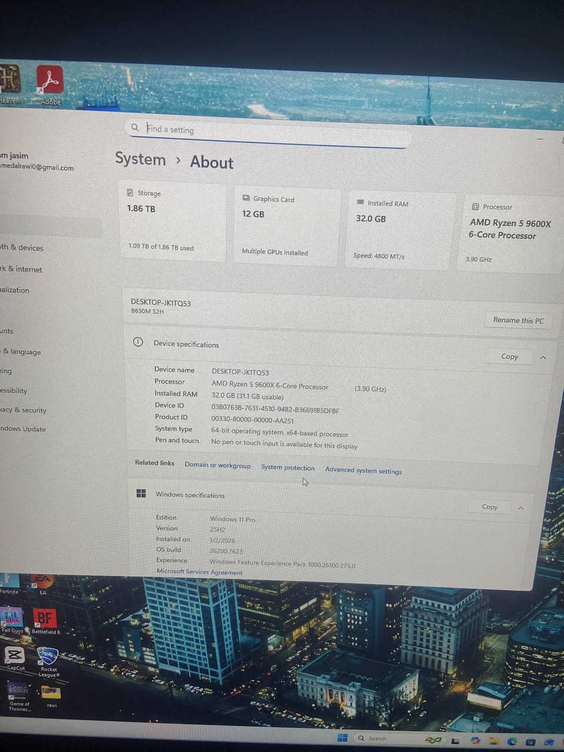Image resolution: width=564 pixels, height=752 pixels.
Task: Open the rawi folder on the desktop
Action: click(51, 693)
